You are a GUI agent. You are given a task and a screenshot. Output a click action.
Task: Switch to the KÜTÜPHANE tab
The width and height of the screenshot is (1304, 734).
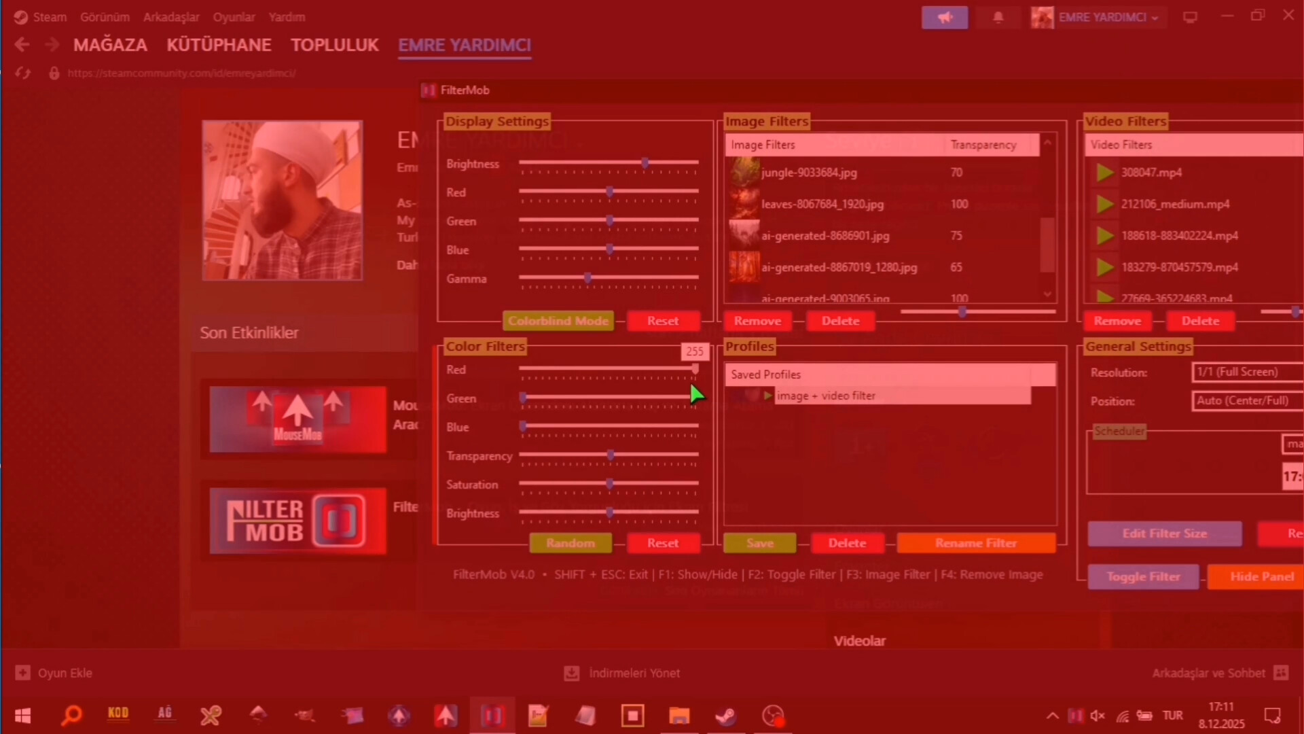click(x=219, y=45)
